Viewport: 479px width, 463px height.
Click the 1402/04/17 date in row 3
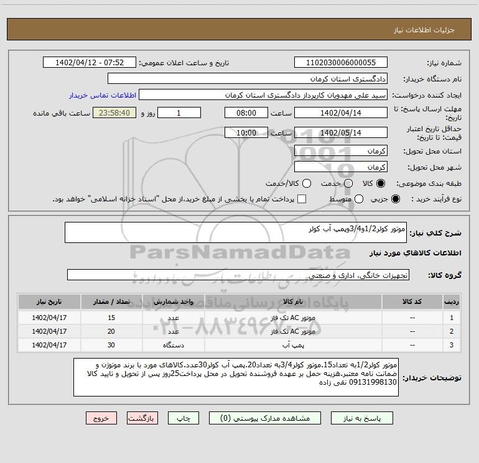pos(49,345)
